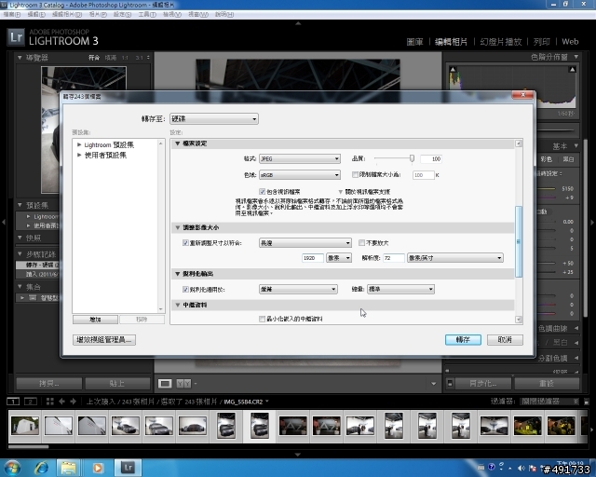596x477 pixels.
Task: Collapse the 中繼資料 section
Action: 178,305
